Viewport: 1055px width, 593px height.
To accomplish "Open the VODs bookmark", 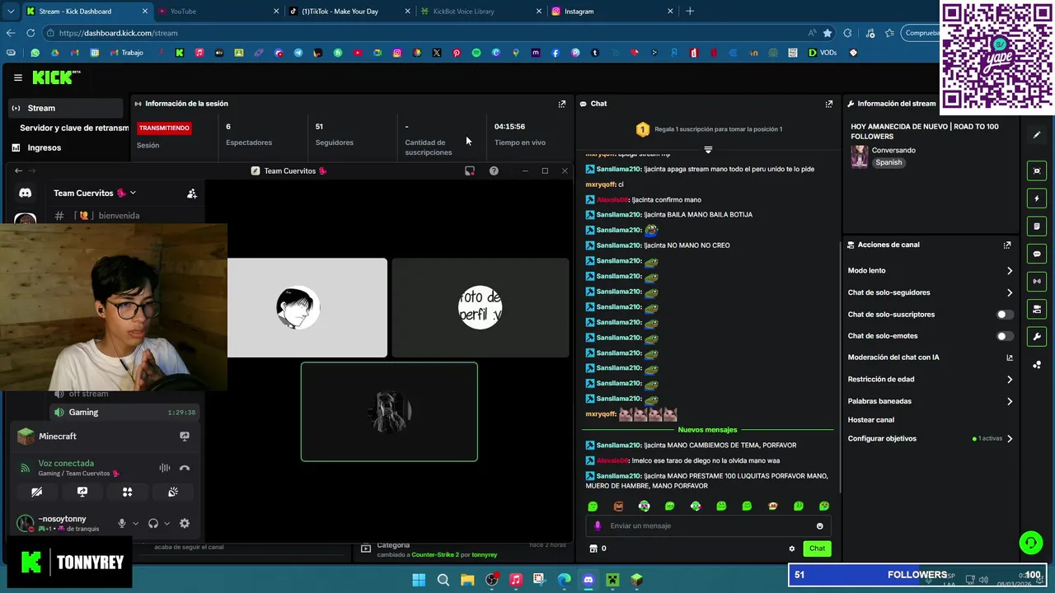I will click(822, 53).
